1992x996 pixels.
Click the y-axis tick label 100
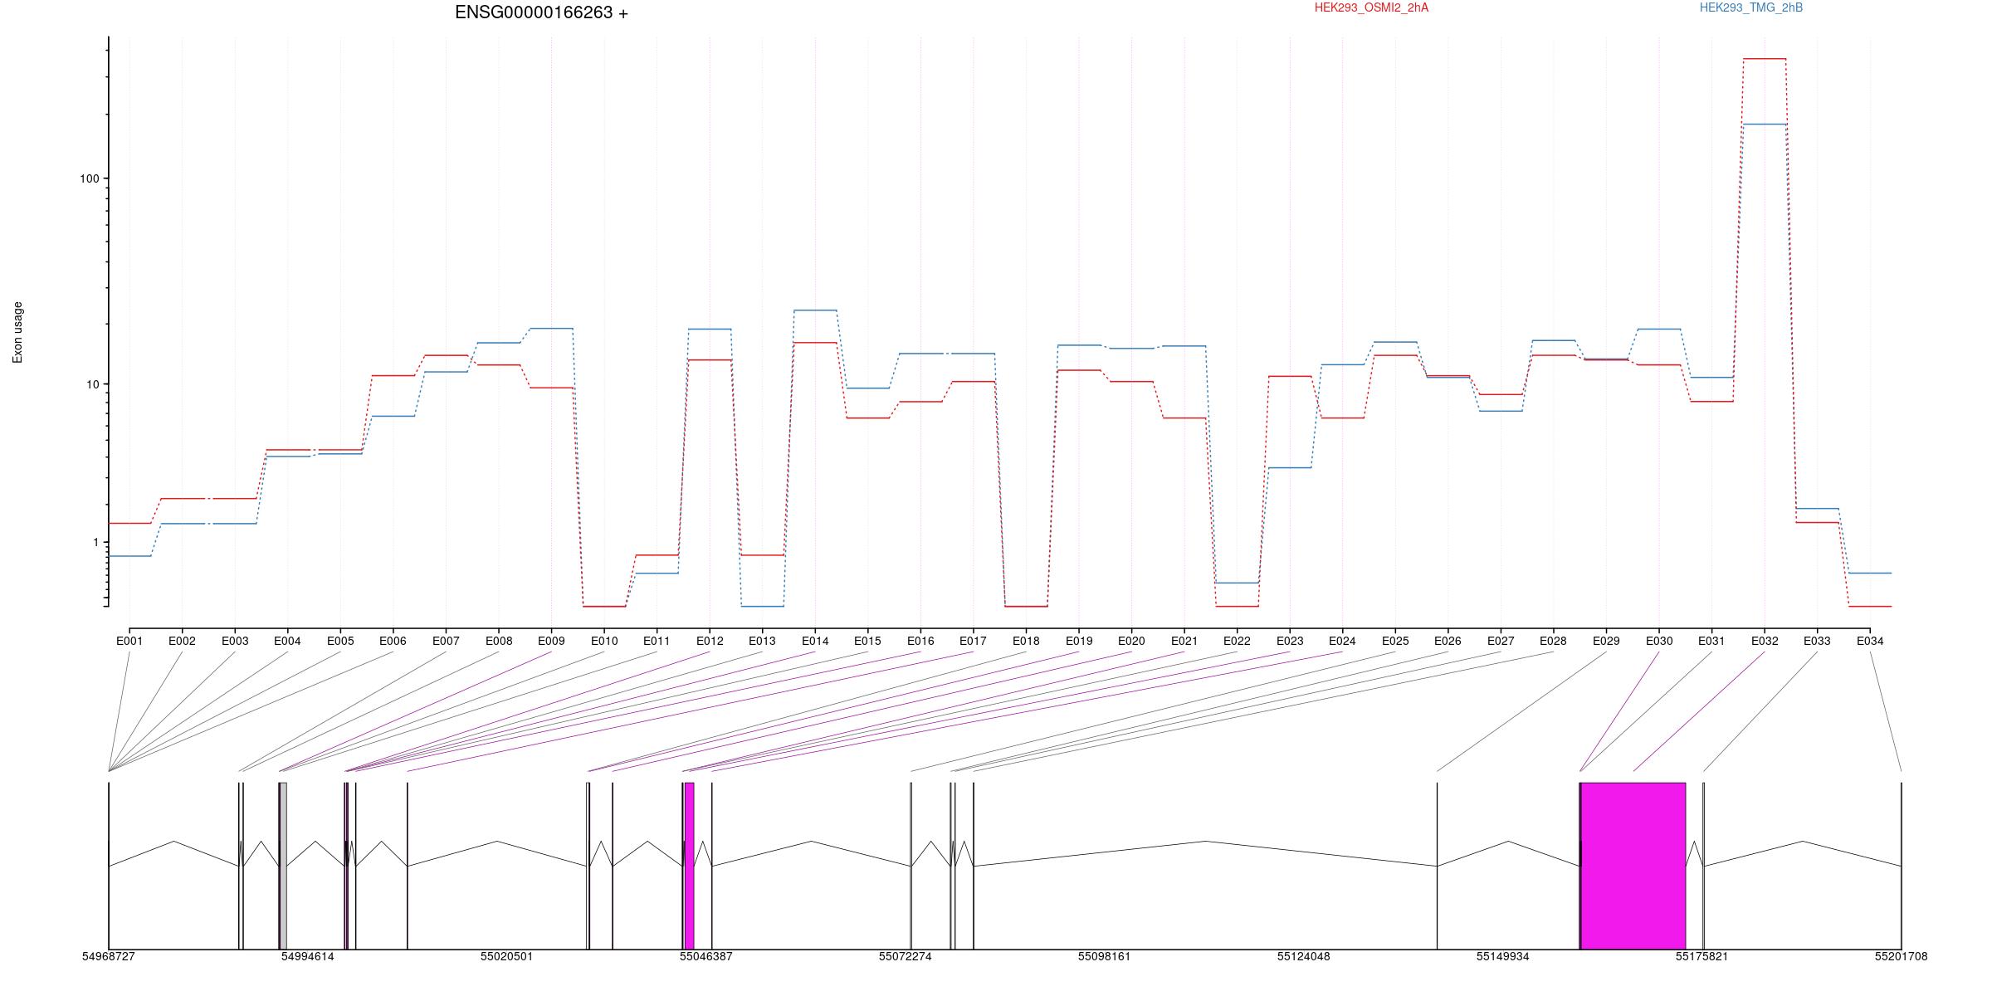click(x=89, y=178)
